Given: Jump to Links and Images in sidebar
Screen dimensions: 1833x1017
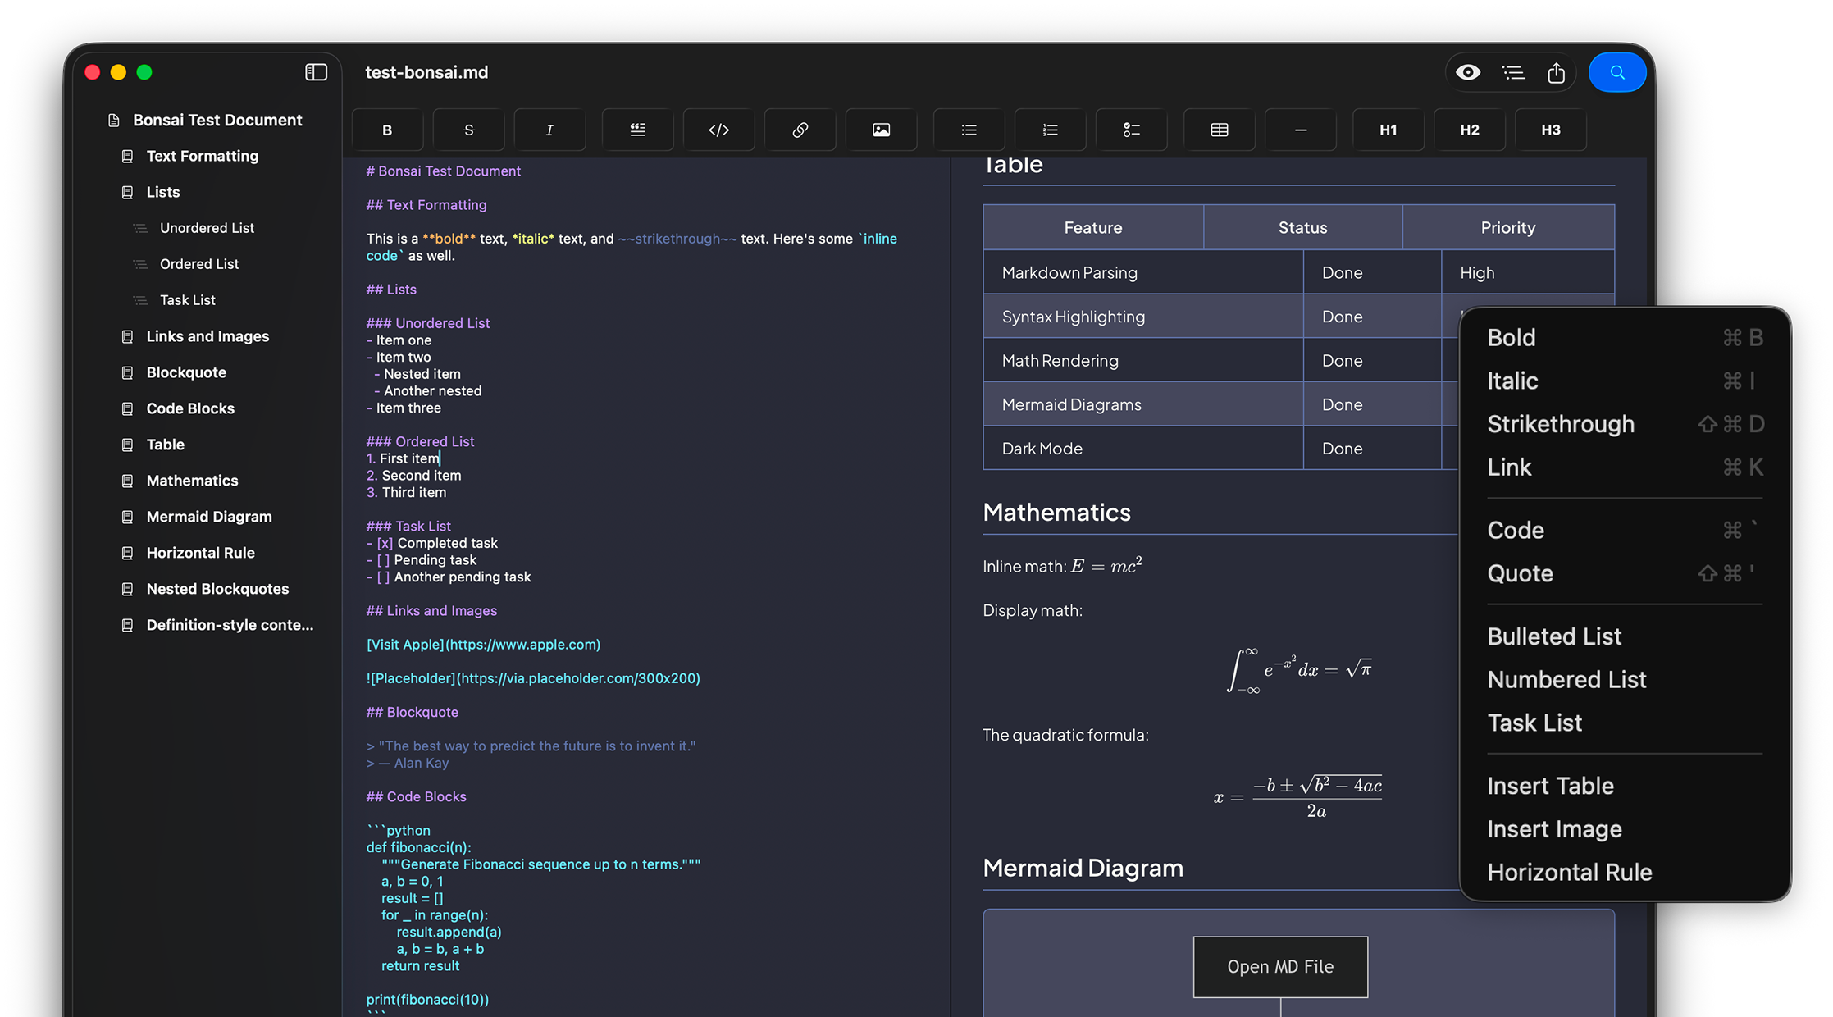Looking at the screenshot, I should (x=207, y=336).
